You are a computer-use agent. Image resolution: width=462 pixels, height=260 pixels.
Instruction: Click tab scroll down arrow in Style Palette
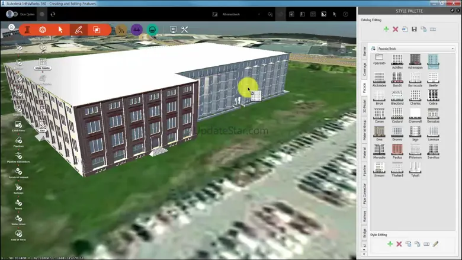click(364, 254)
